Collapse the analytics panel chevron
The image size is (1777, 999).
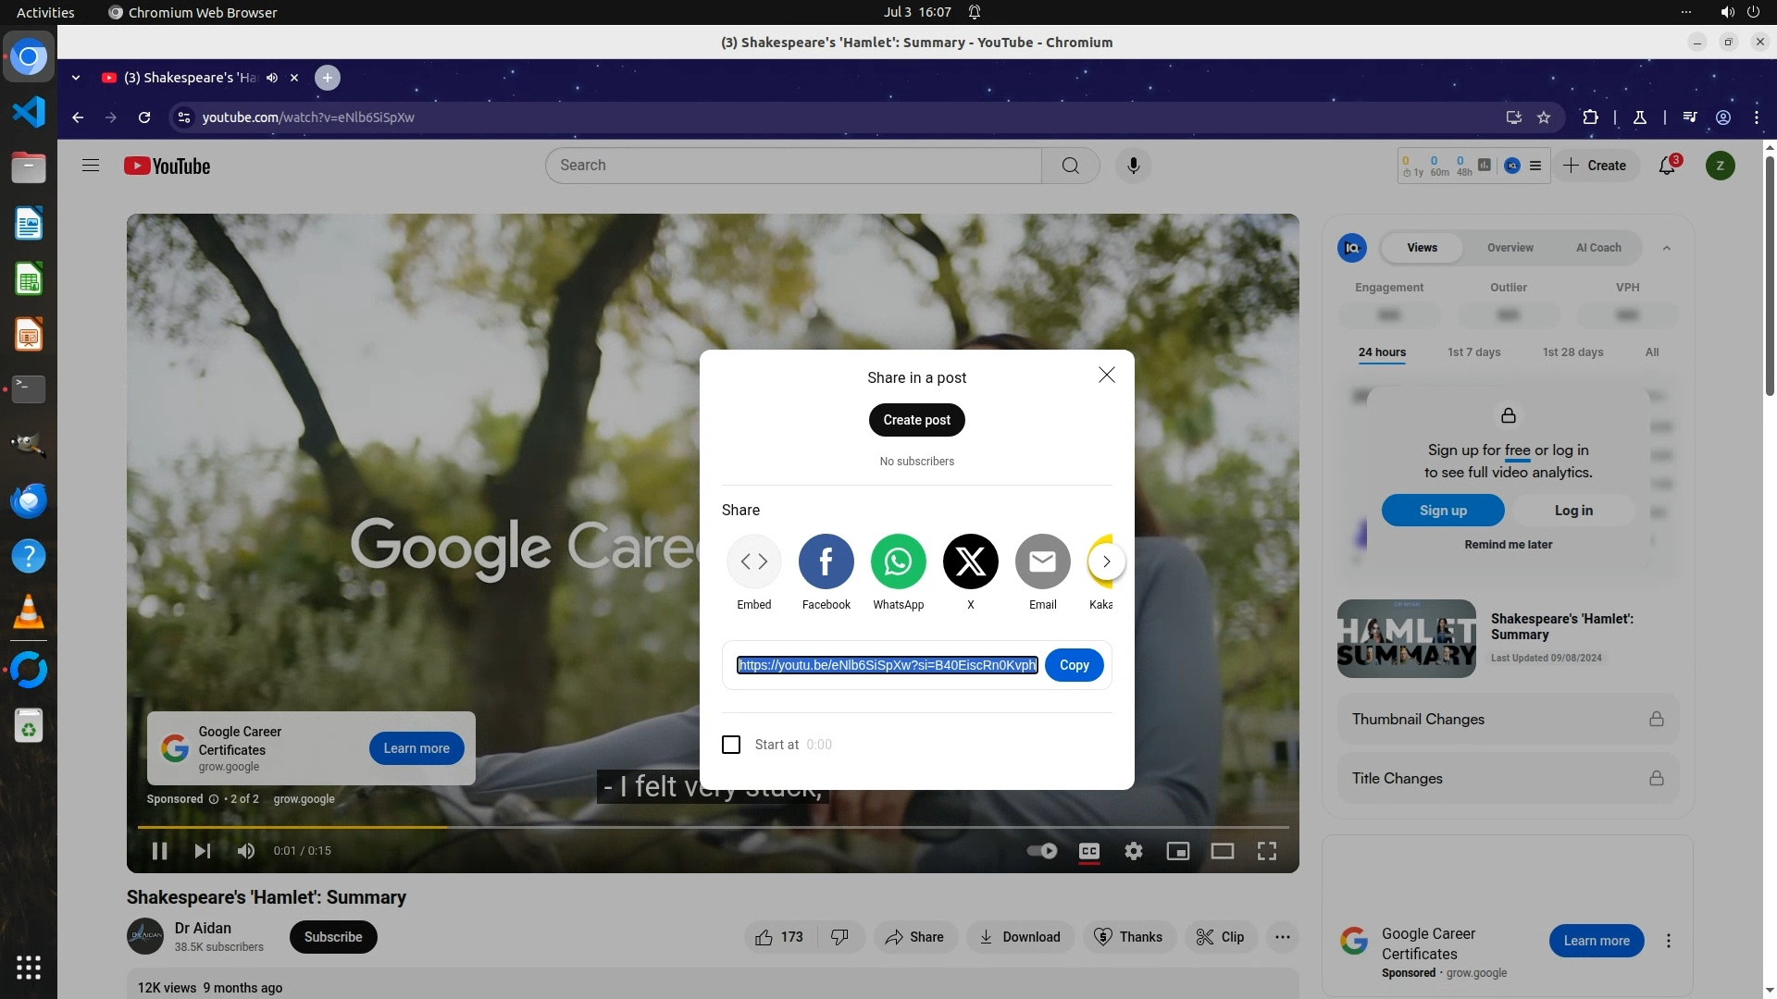(1667, 248)
